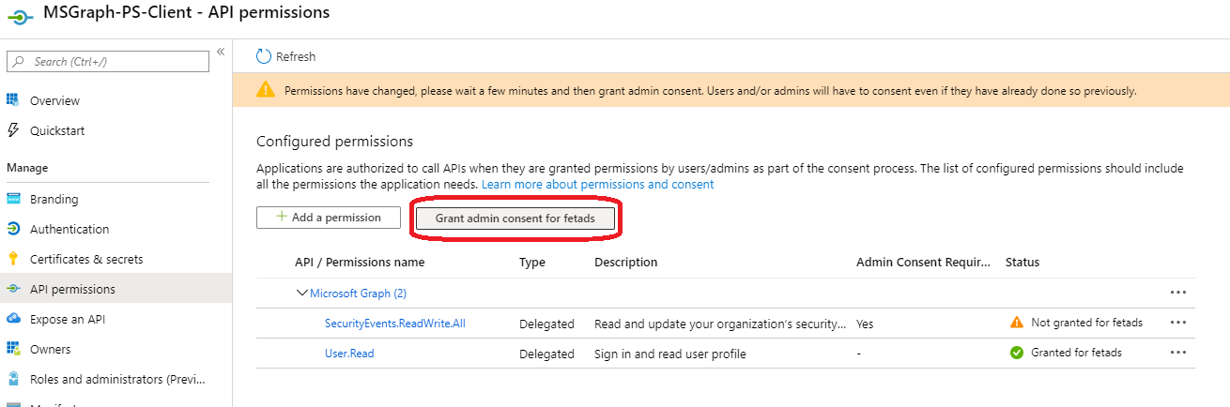Open ellipsis menu for User.Read row
This screenshot has width=1230, height=407.
[x=1178, y=353]
